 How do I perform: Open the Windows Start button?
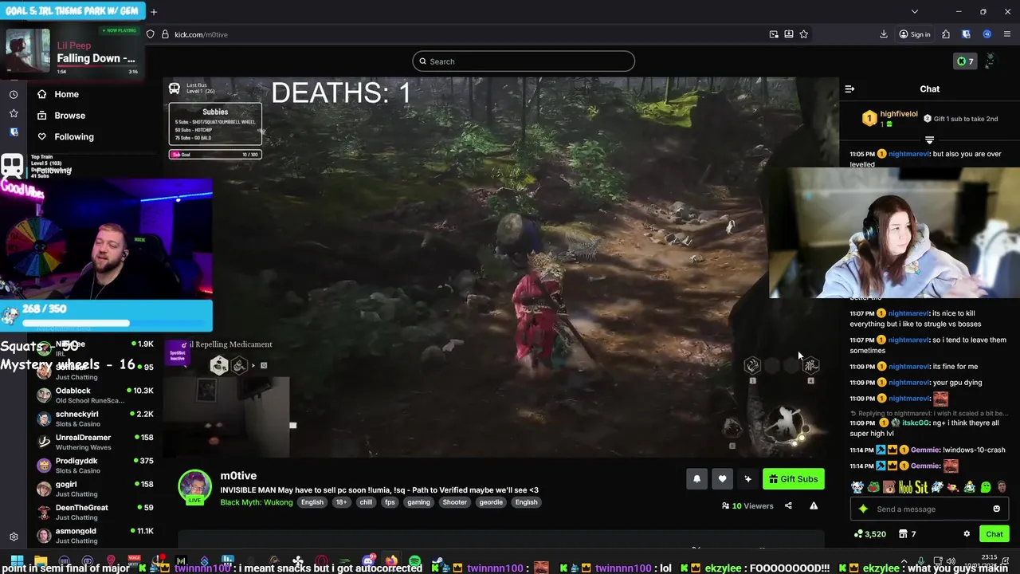click(x=17, y=561)
